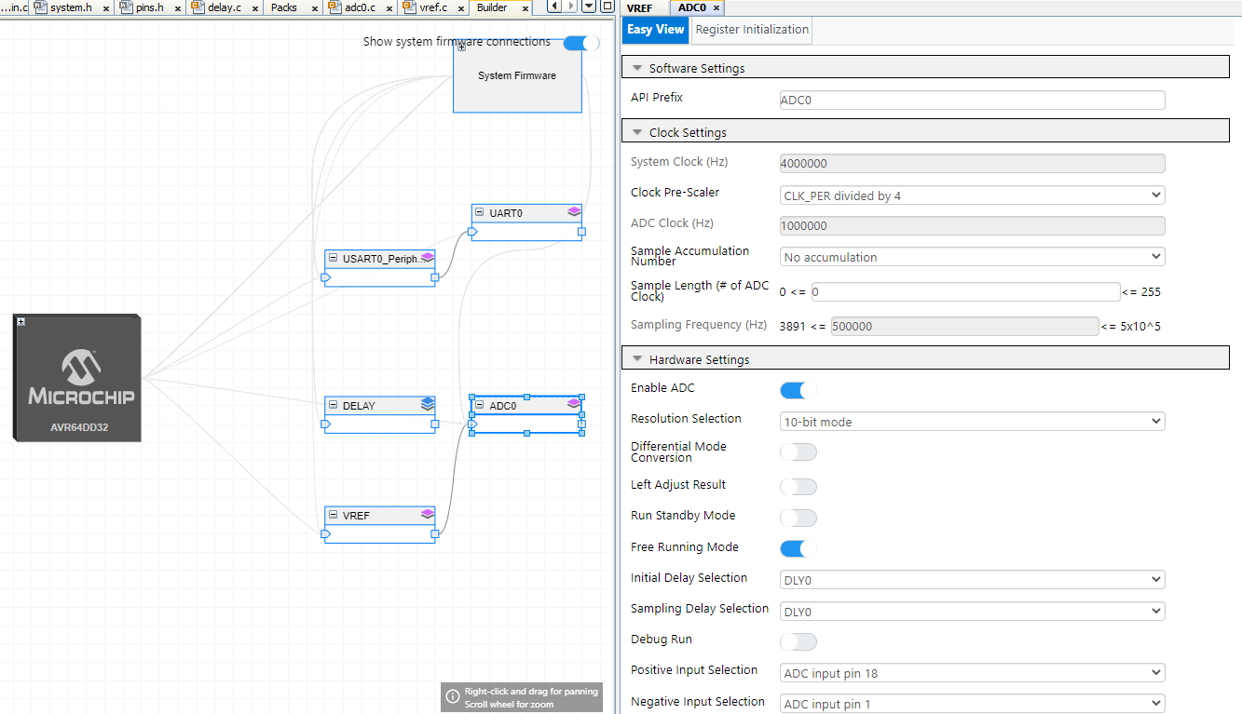
Task: Click the layers icon on the UART0 node
Action: click(x=574, y=212)
